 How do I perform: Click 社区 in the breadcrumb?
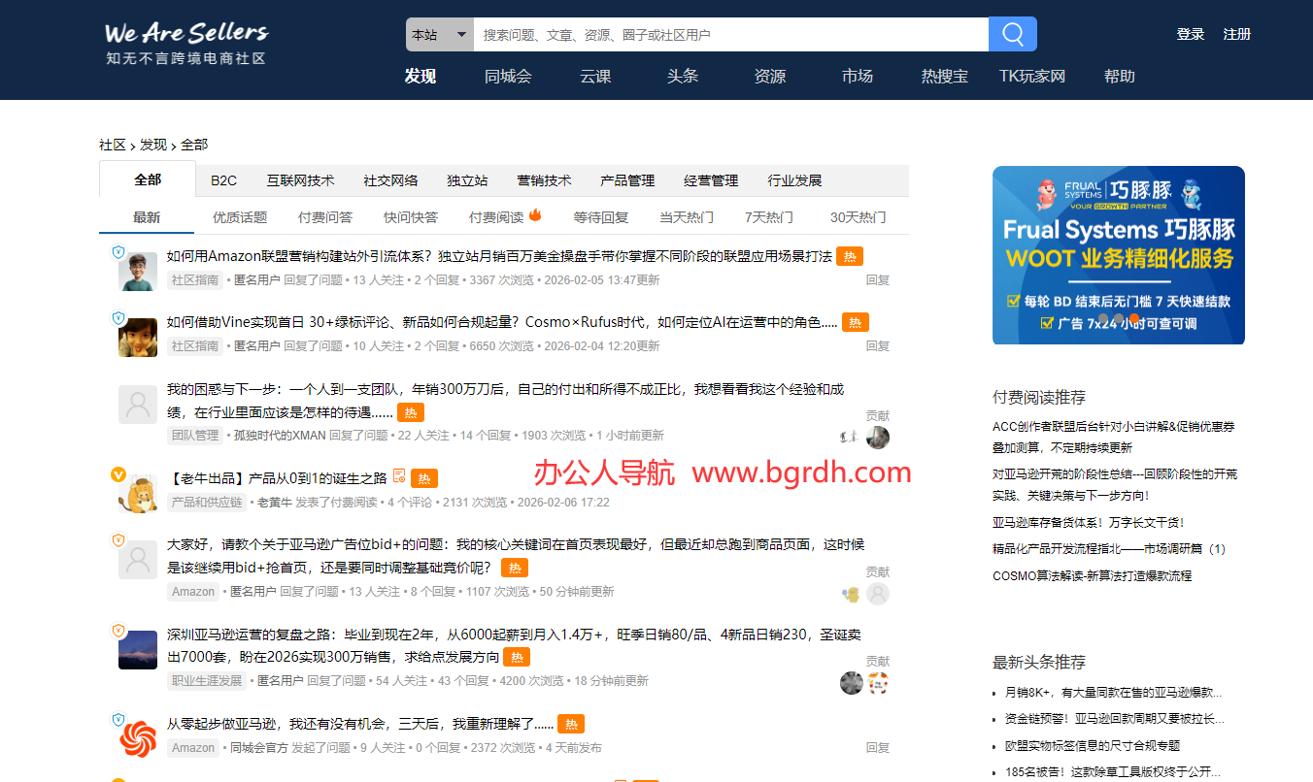click(112, 145)
